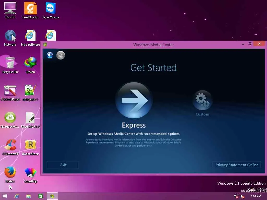Open 4kvideodownloader desktop shortcut
Viewport: 267px width, 200px height.
[x=10, y=120]
